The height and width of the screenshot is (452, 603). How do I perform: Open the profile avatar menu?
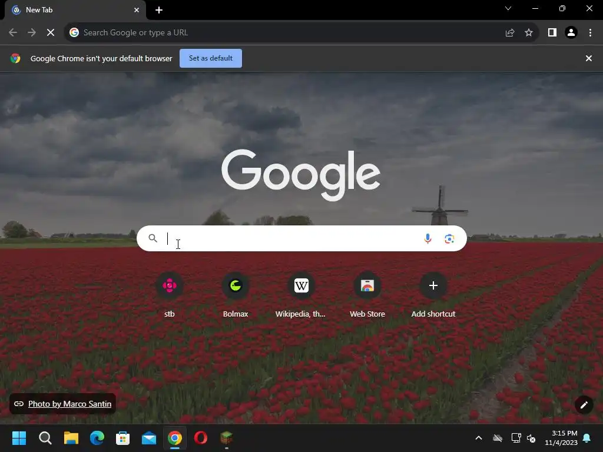coord(571,33)
